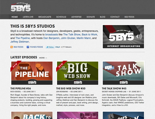Click the MORE link beside Latest Episodes

coord(43,58)
